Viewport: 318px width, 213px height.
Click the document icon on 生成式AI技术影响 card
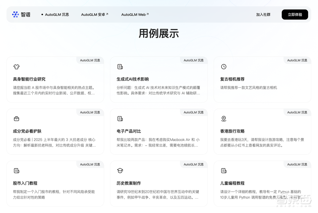coord(120,66)
